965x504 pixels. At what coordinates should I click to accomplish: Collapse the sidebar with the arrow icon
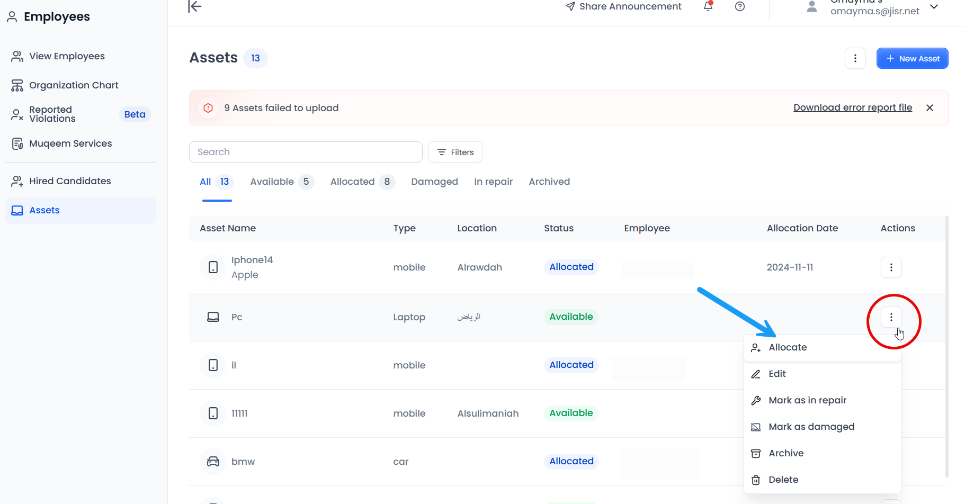[195, 6]
